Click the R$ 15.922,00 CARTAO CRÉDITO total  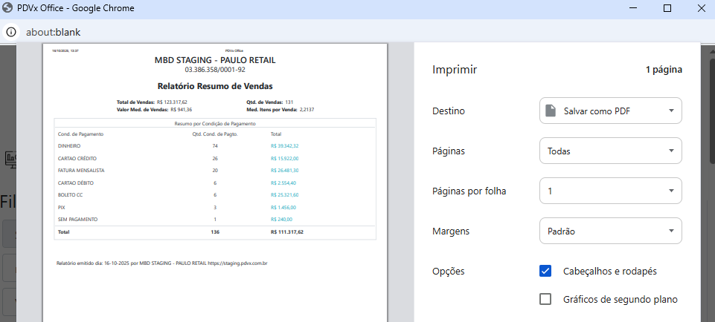tap(284, 158)
